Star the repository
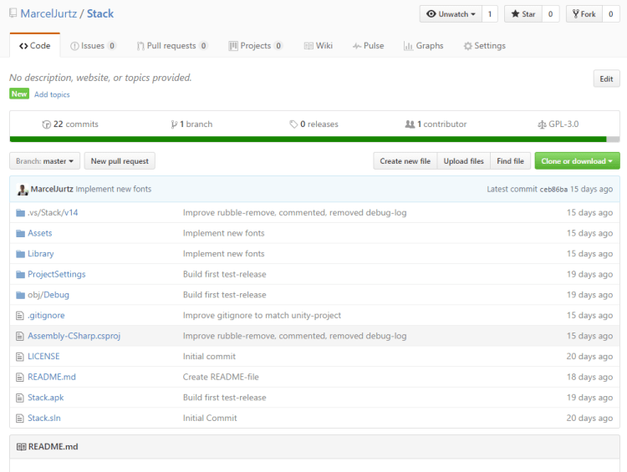Screen dimensions: 627x472 523,14
